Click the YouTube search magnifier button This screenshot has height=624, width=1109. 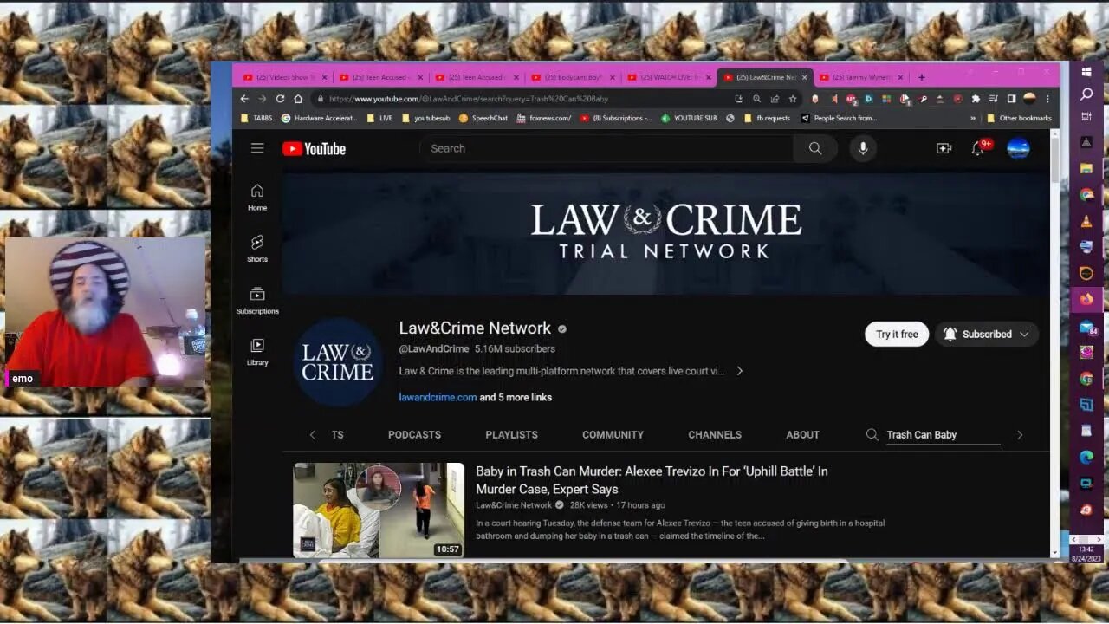click(815, 148)
